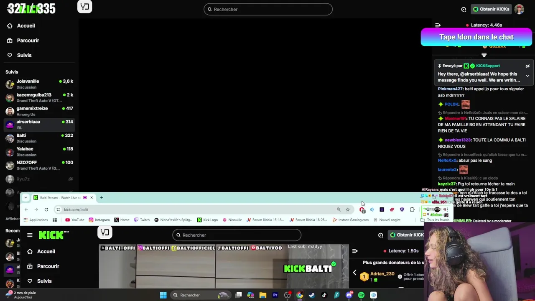Open a new Chrome tab
Viewport: 535px width, 301px height.
coord(101,198)
